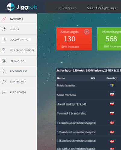Select 123 Aarhus Universitetshospital name
121x150 pixels.
(76, 123)
